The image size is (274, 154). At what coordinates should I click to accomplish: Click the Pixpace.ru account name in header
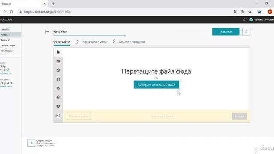pyautogui.click(x=264, y=20)
